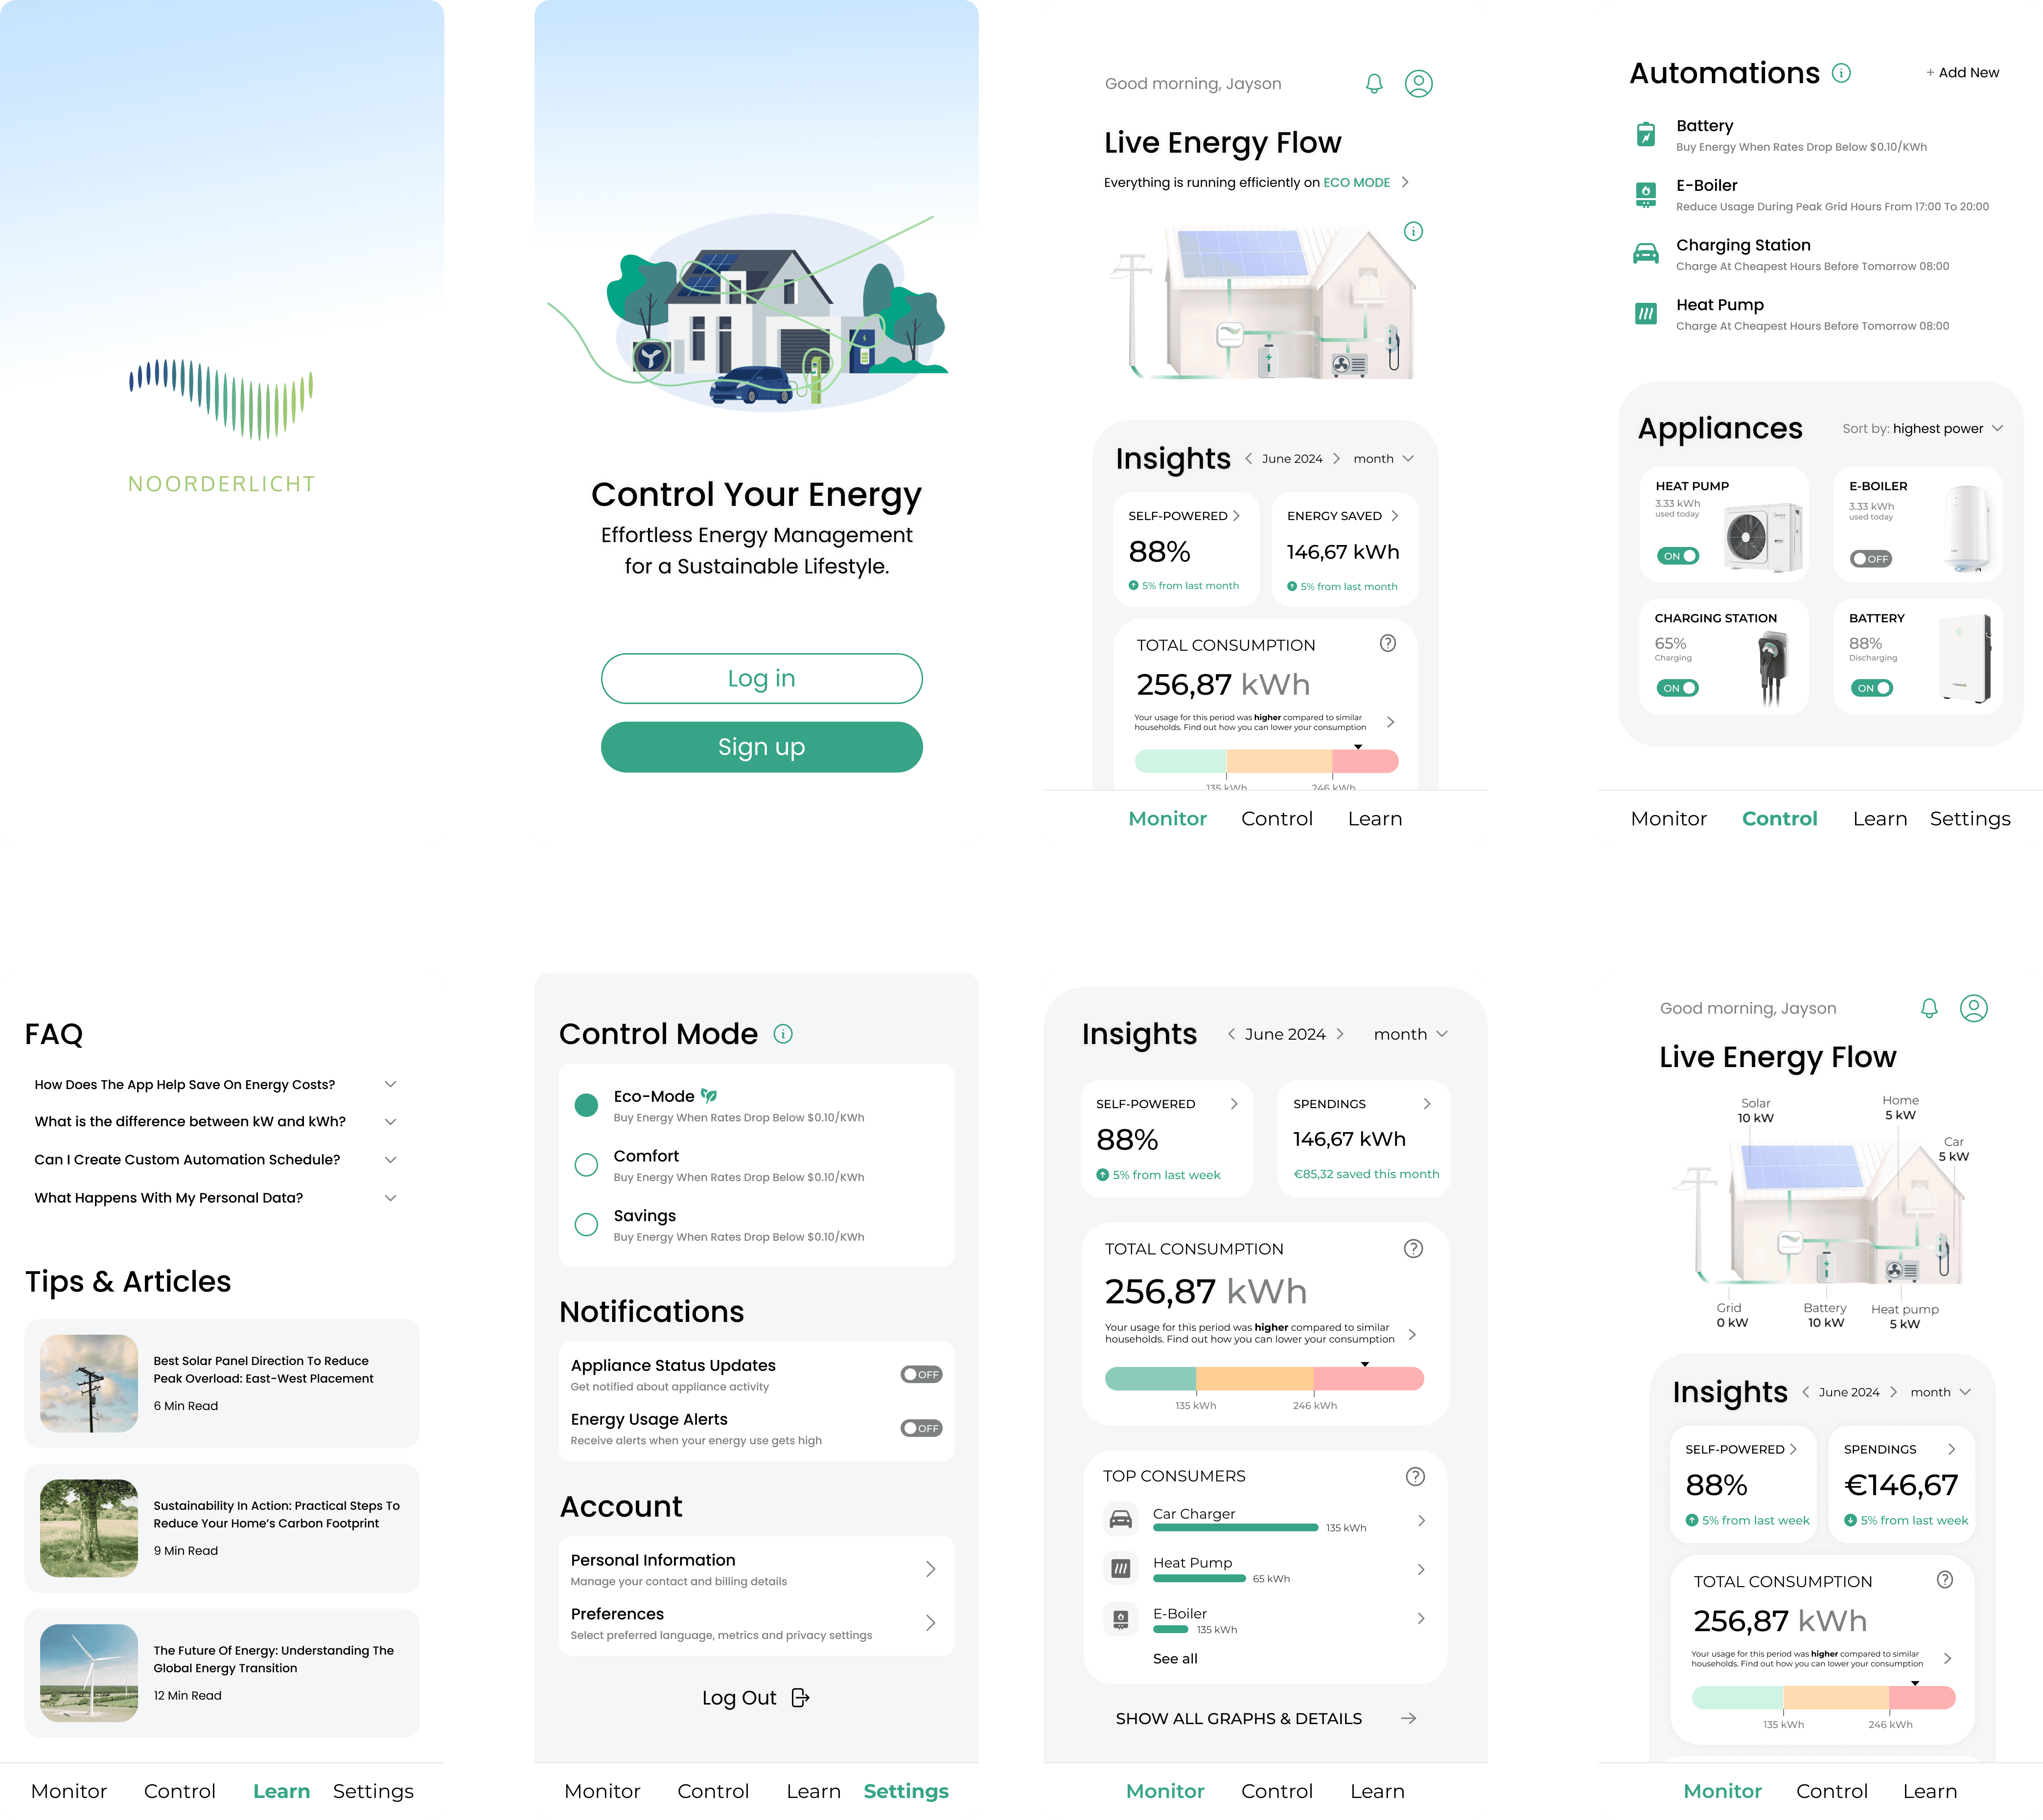Expand 'How Does The App Help Save' FAQ
Screen dimensions: 2043x1820
click(390, 1084)
